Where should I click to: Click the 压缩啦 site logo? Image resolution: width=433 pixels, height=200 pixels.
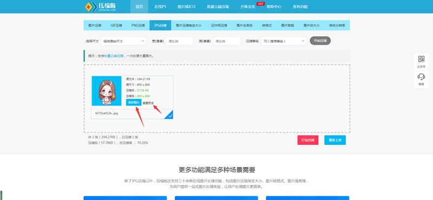click(100, 6)
